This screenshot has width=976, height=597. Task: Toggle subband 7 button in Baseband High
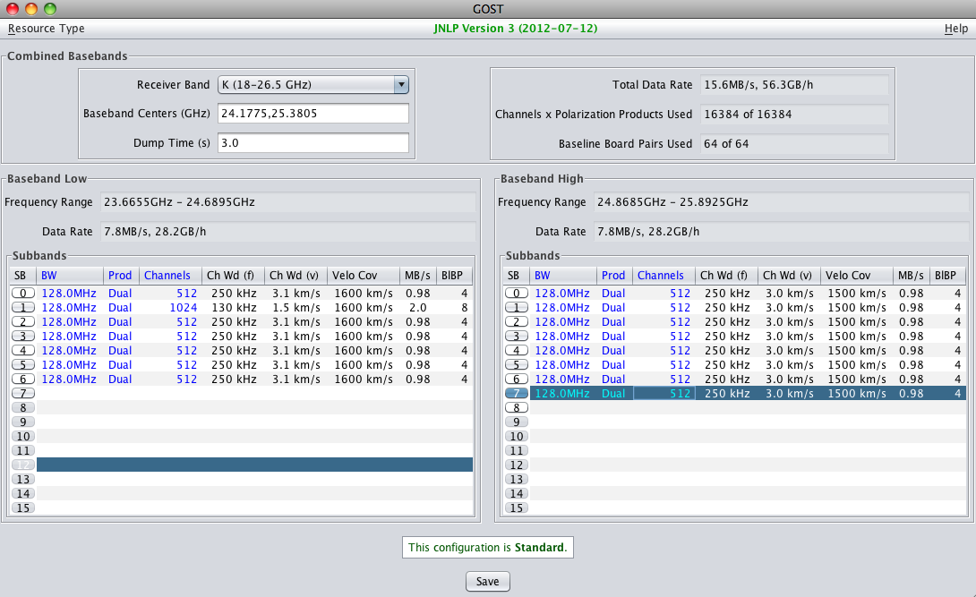(517, 393)
